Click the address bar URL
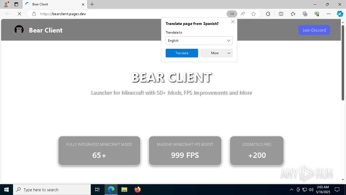 (63, 14)
